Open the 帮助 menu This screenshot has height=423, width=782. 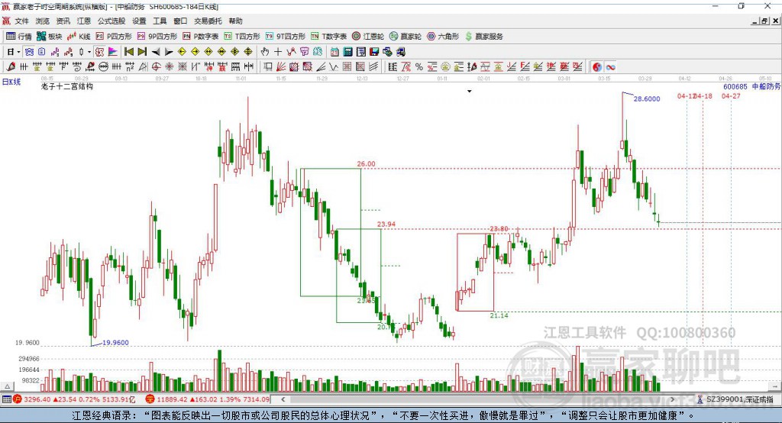pyautogui.click(x=235, y=21)
